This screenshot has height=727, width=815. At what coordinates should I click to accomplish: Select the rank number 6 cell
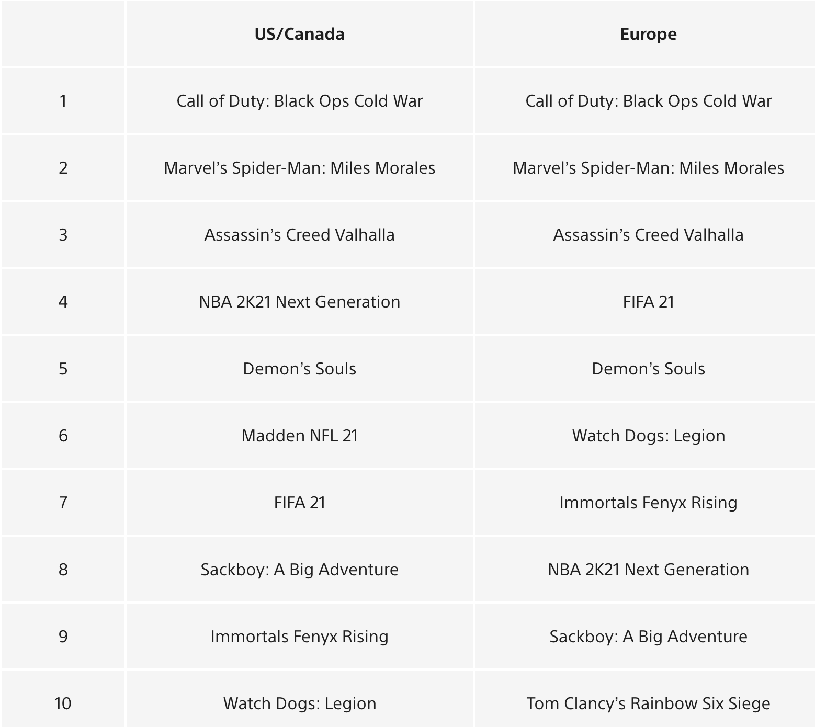(x=63, y=436)
